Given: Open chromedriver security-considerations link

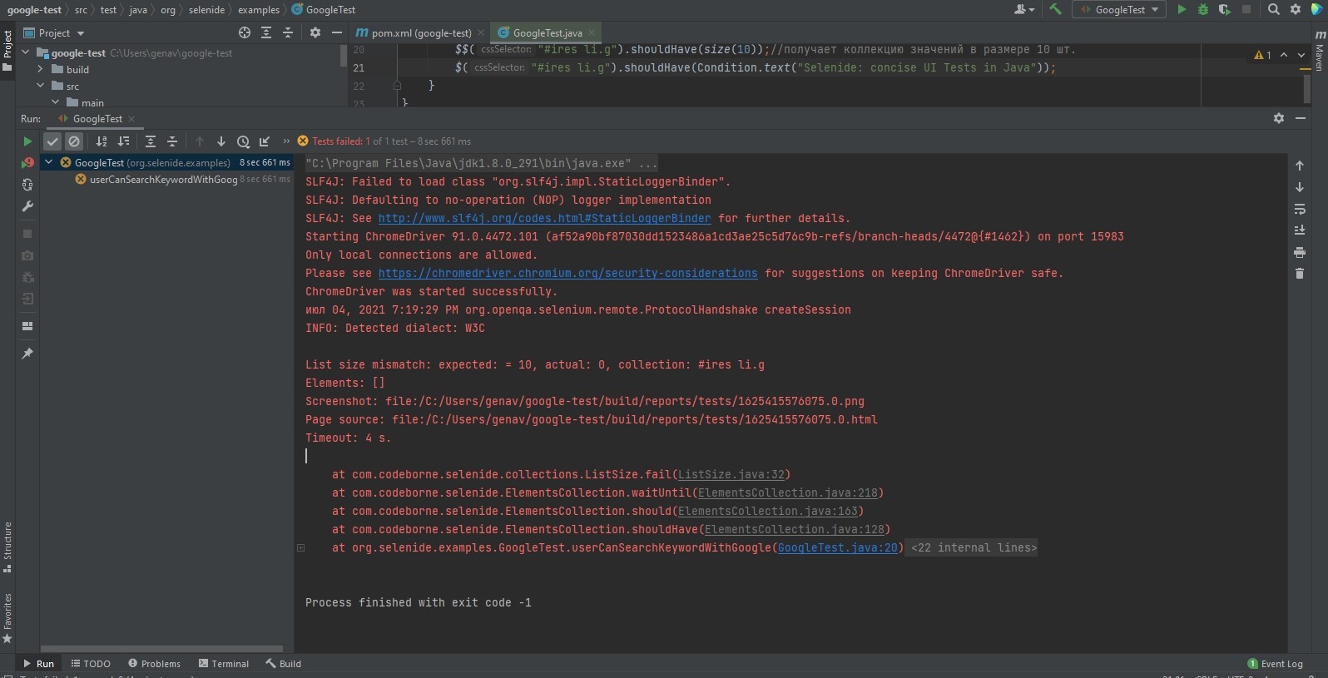Looking at the screenshot, I should point(568,274).
